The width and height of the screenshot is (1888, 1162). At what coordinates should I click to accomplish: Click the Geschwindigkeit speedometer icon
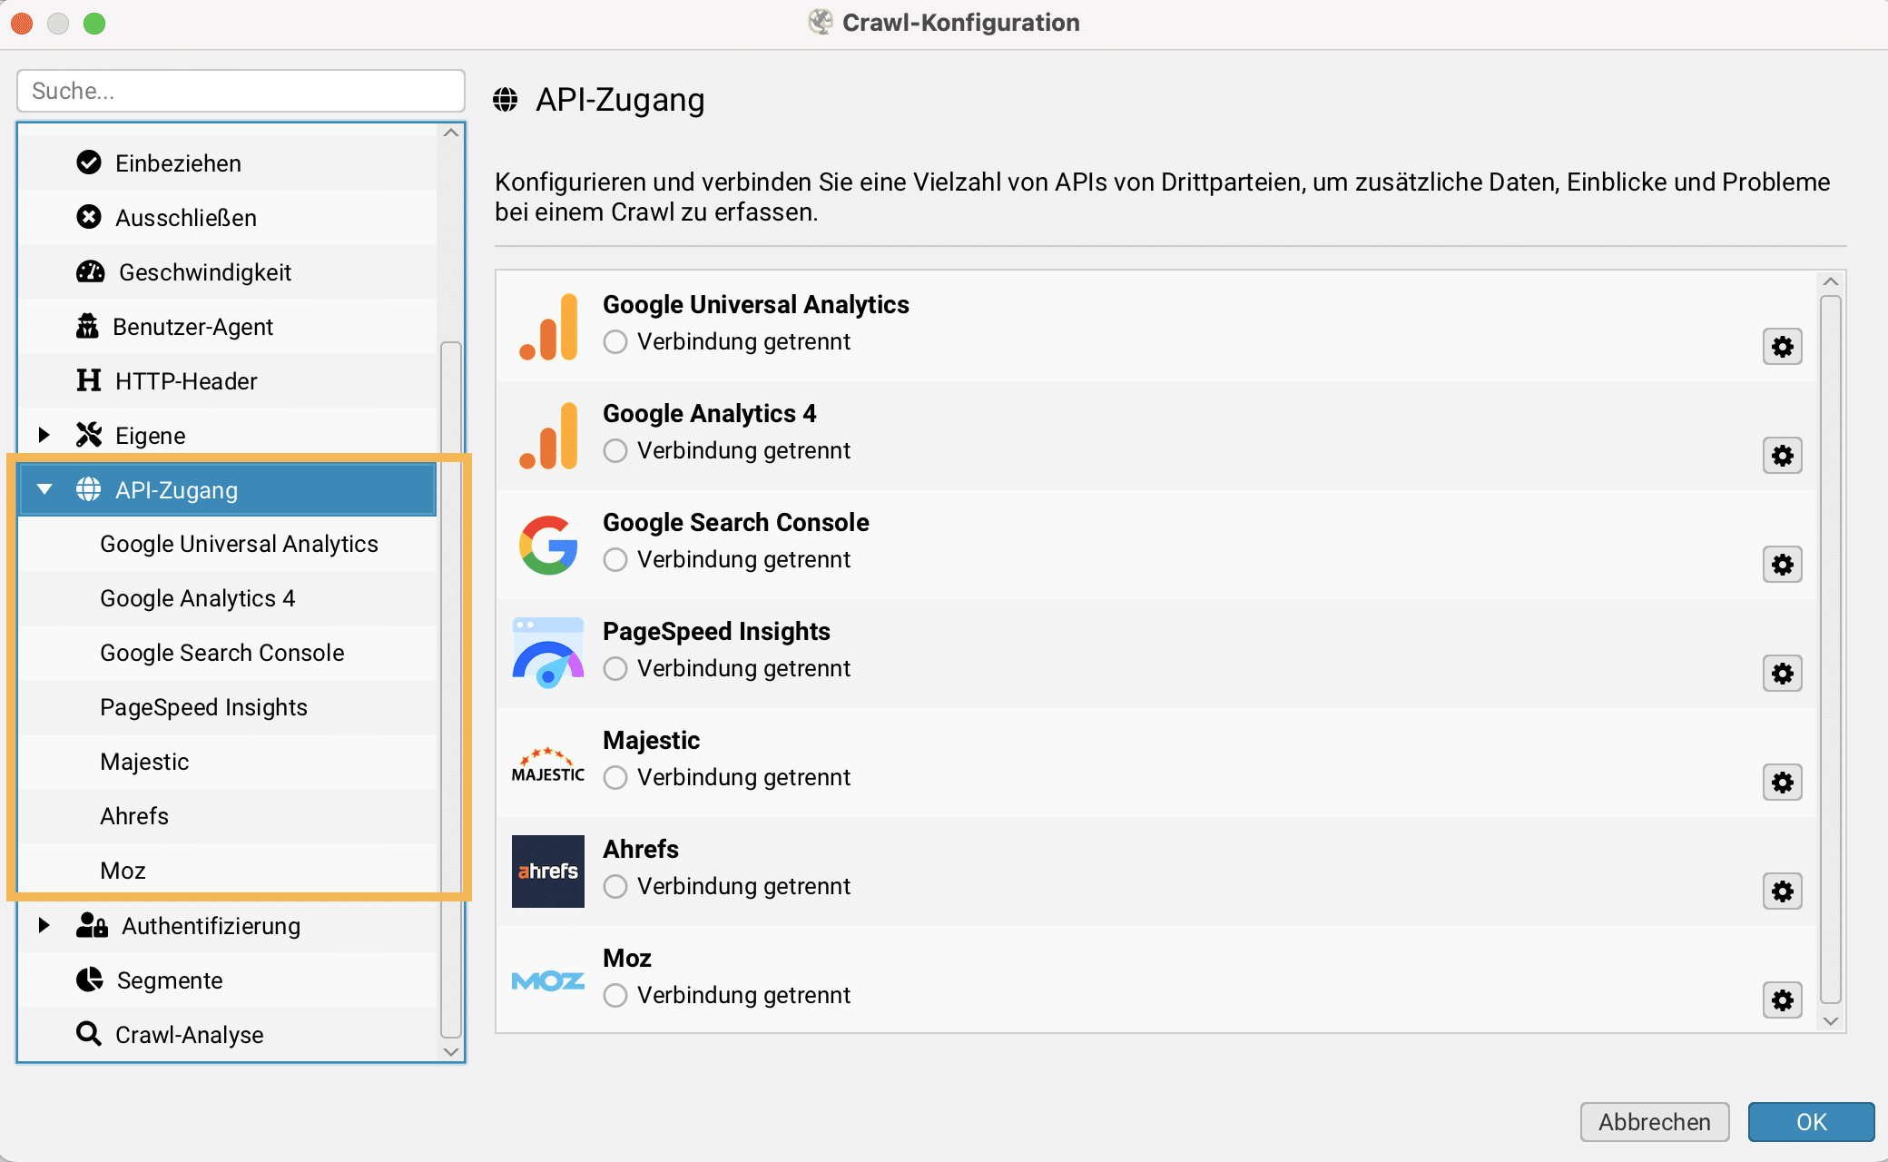[90, 271]
